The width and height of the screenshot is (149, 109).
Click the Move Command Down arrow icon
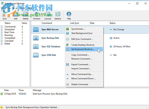coord(68,79)
